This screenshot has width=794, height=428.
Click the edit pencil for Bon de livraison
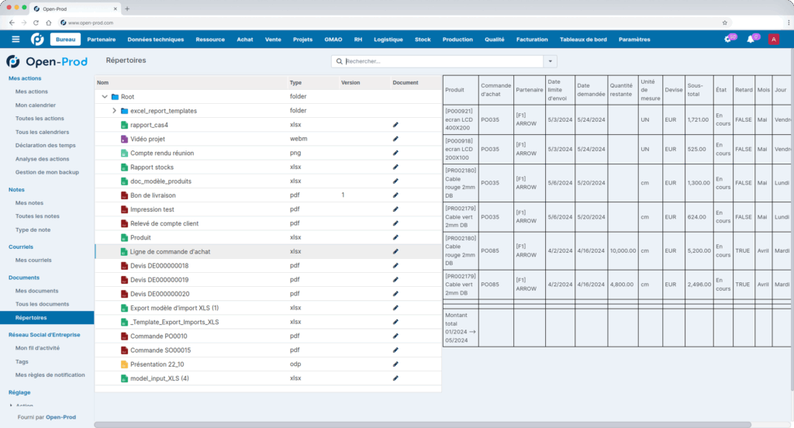tap(395, 195)
